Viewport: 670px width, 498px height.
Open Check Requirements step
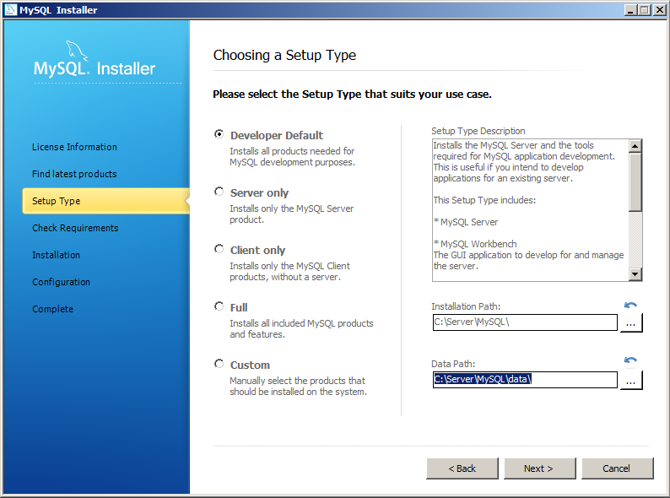75,228
